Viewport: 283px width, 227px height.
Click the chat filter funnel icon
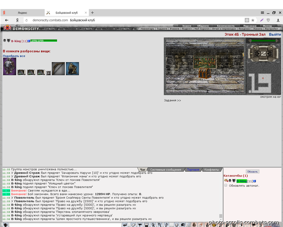[140, 225]
